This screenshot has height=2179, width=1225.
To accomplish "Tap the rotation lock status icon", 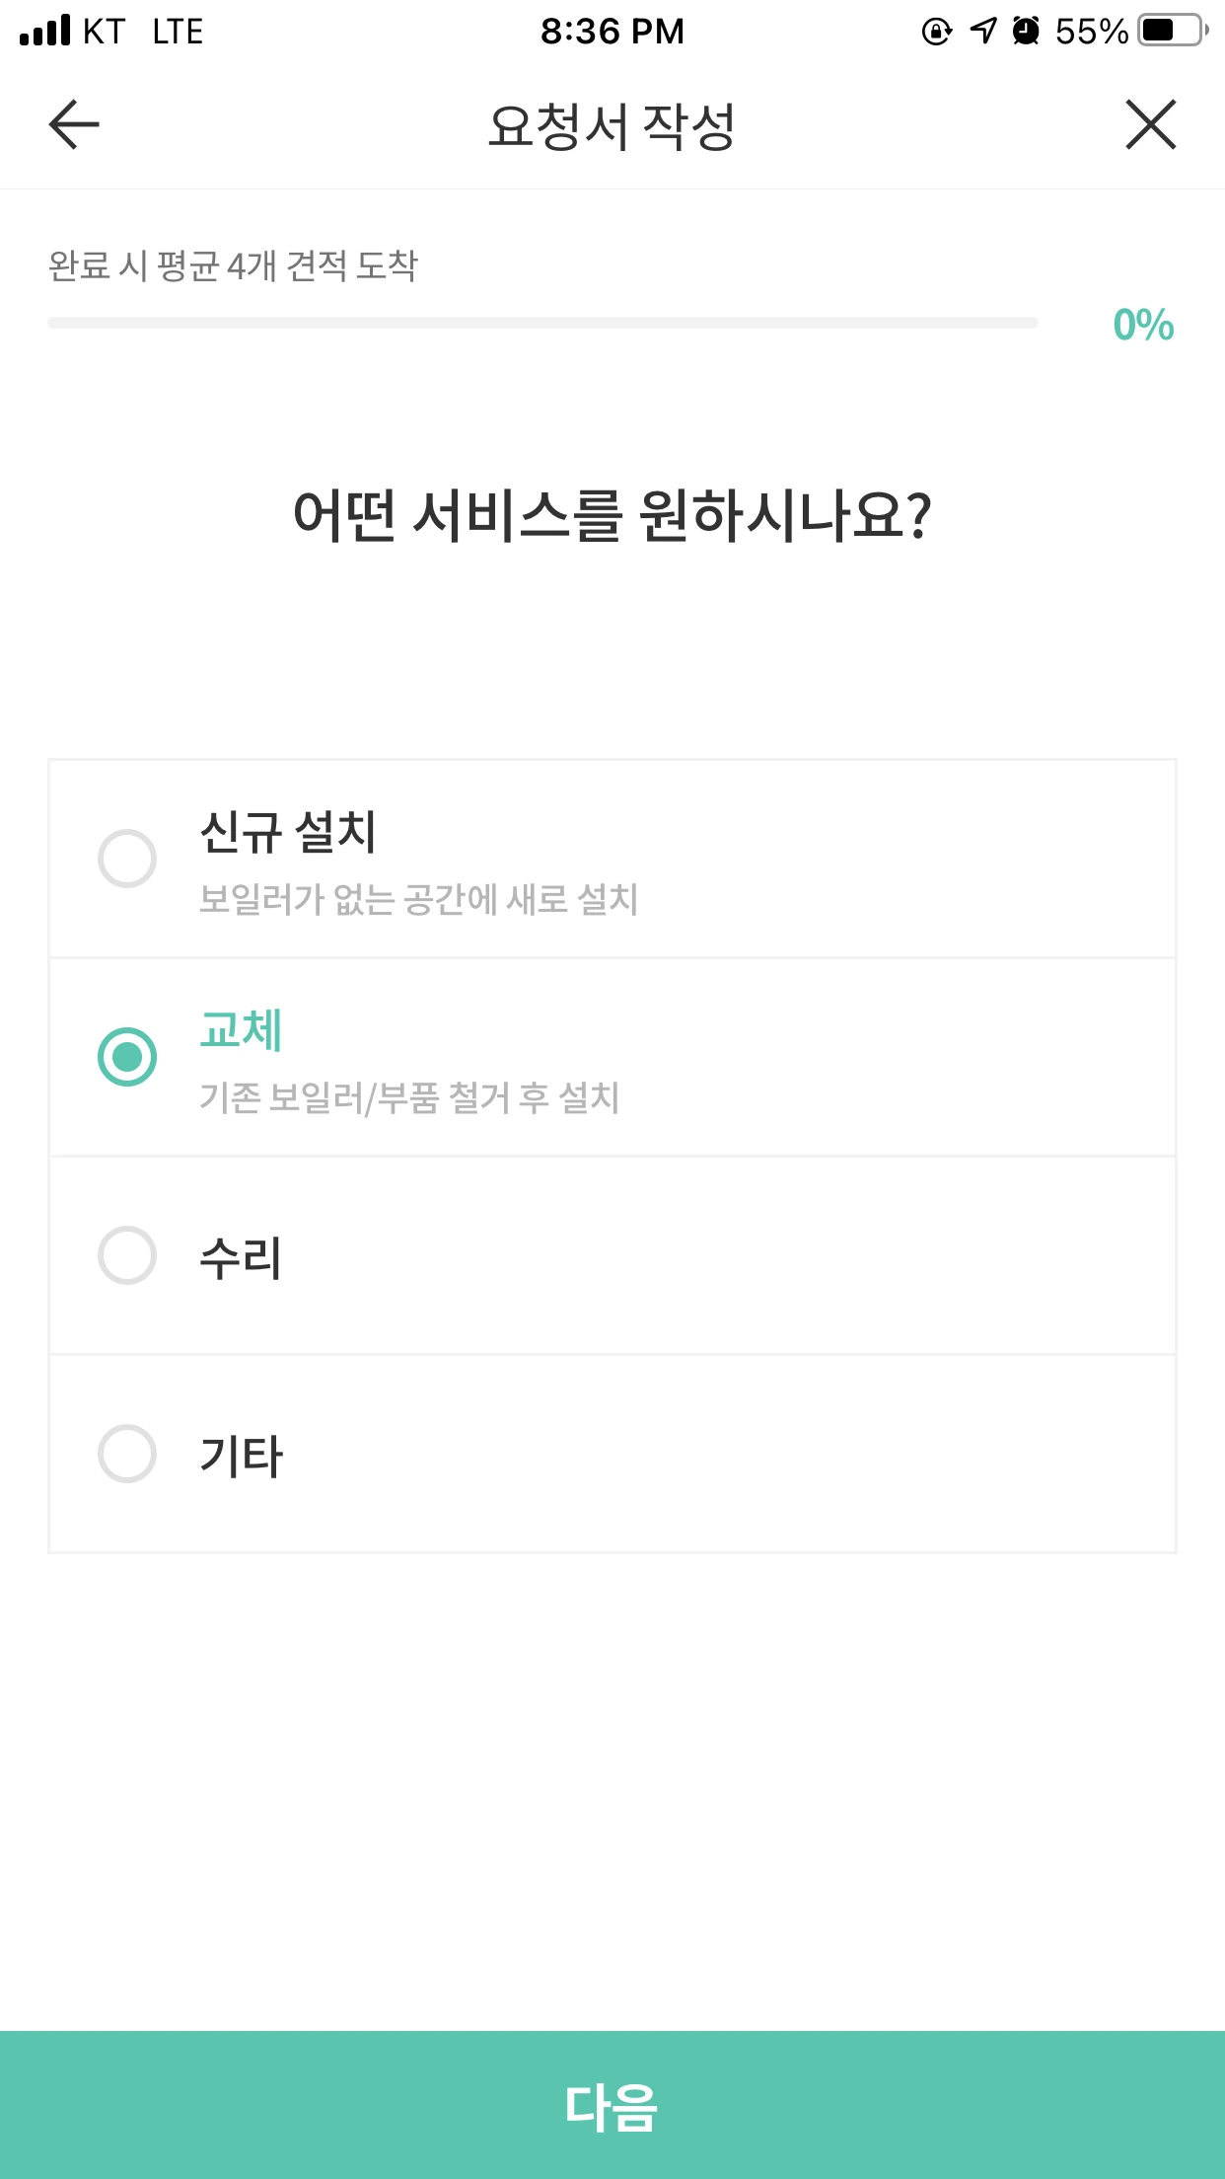I will pyautogui.click(x=936, y=32).
